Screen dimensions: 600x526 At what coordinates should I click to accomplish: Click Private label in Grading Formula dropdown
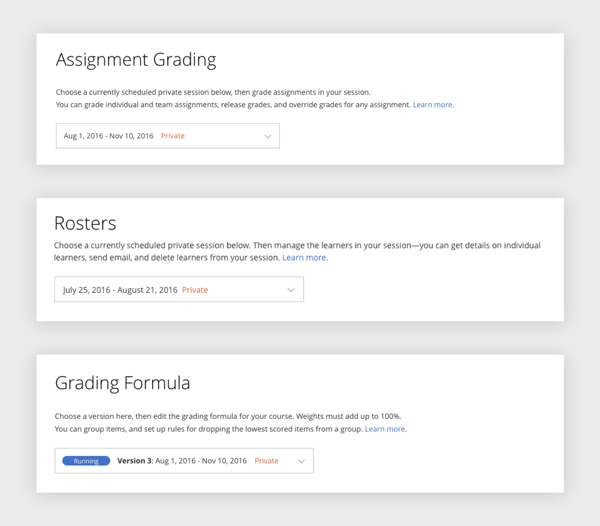267,461
